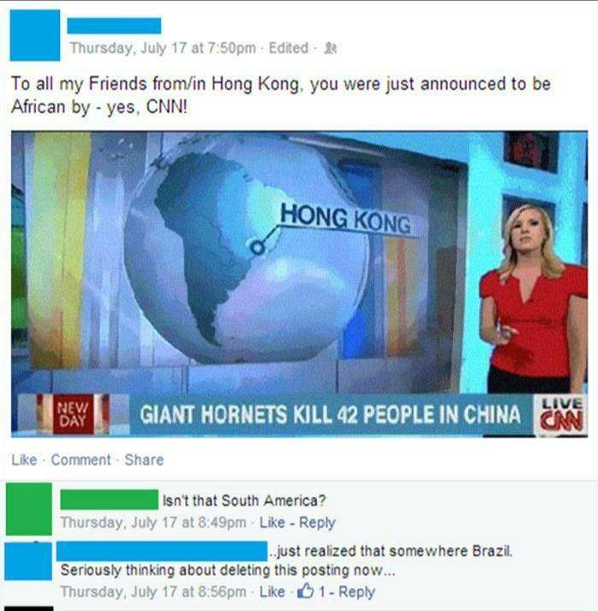Like the Hong Kong CNN post
598x611 pixels.
[x=24, y=460]
